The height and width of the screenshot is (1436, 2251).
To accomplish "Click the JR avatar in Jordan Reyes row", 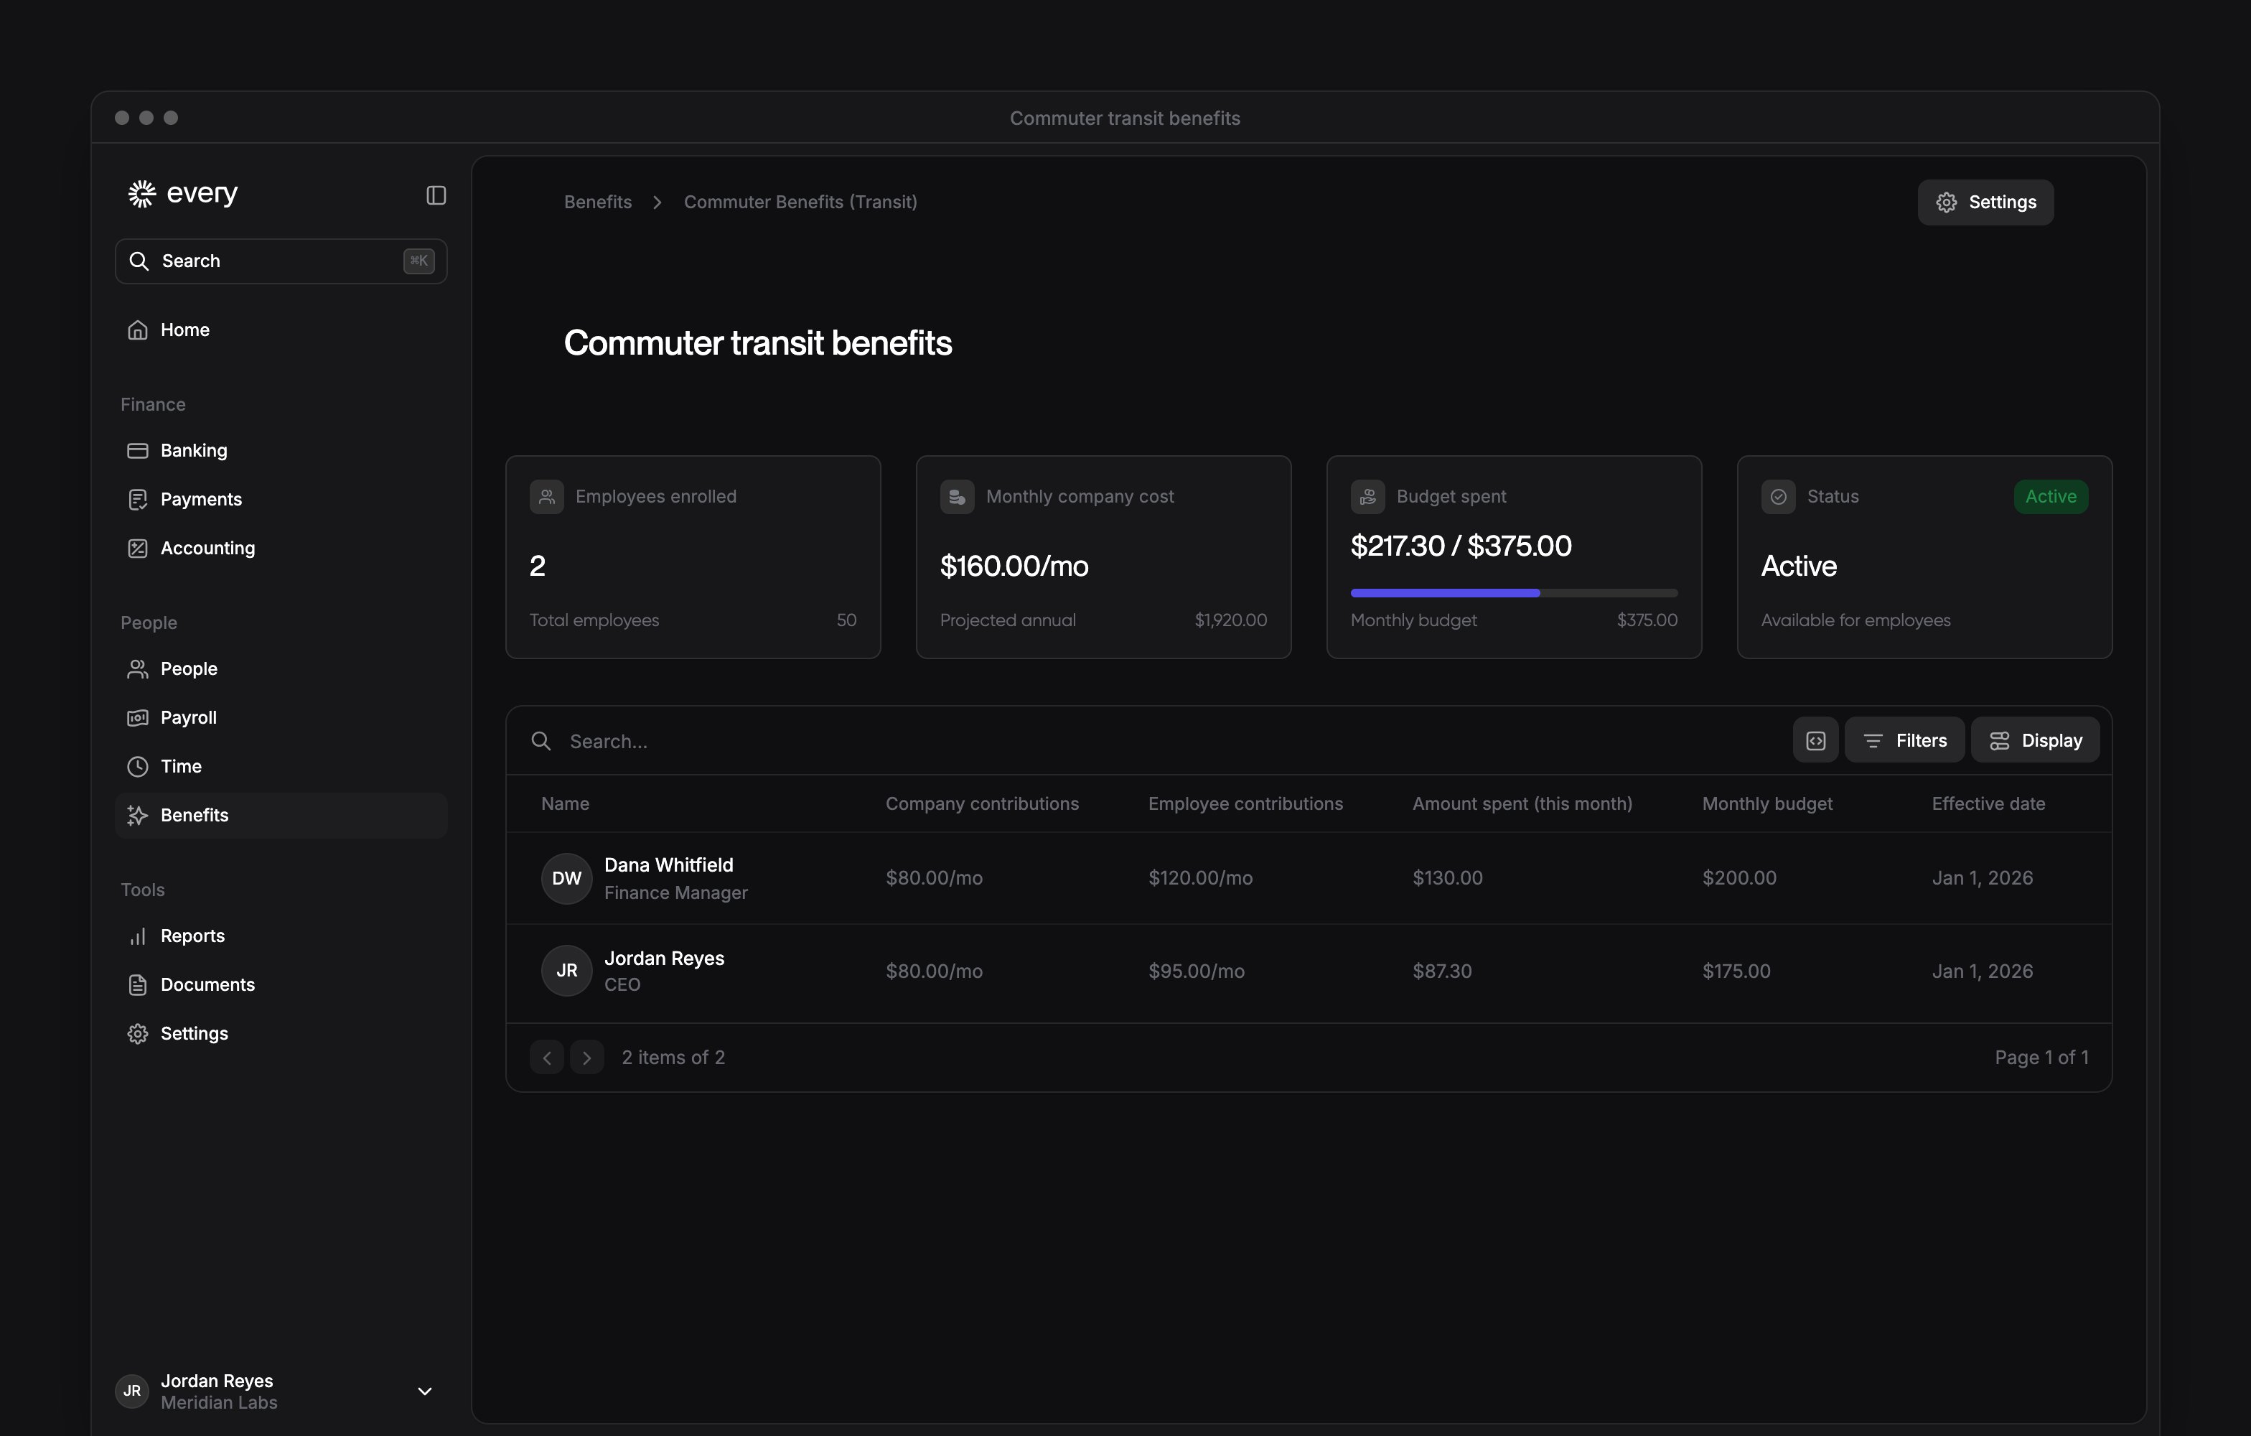I will 566,971.
